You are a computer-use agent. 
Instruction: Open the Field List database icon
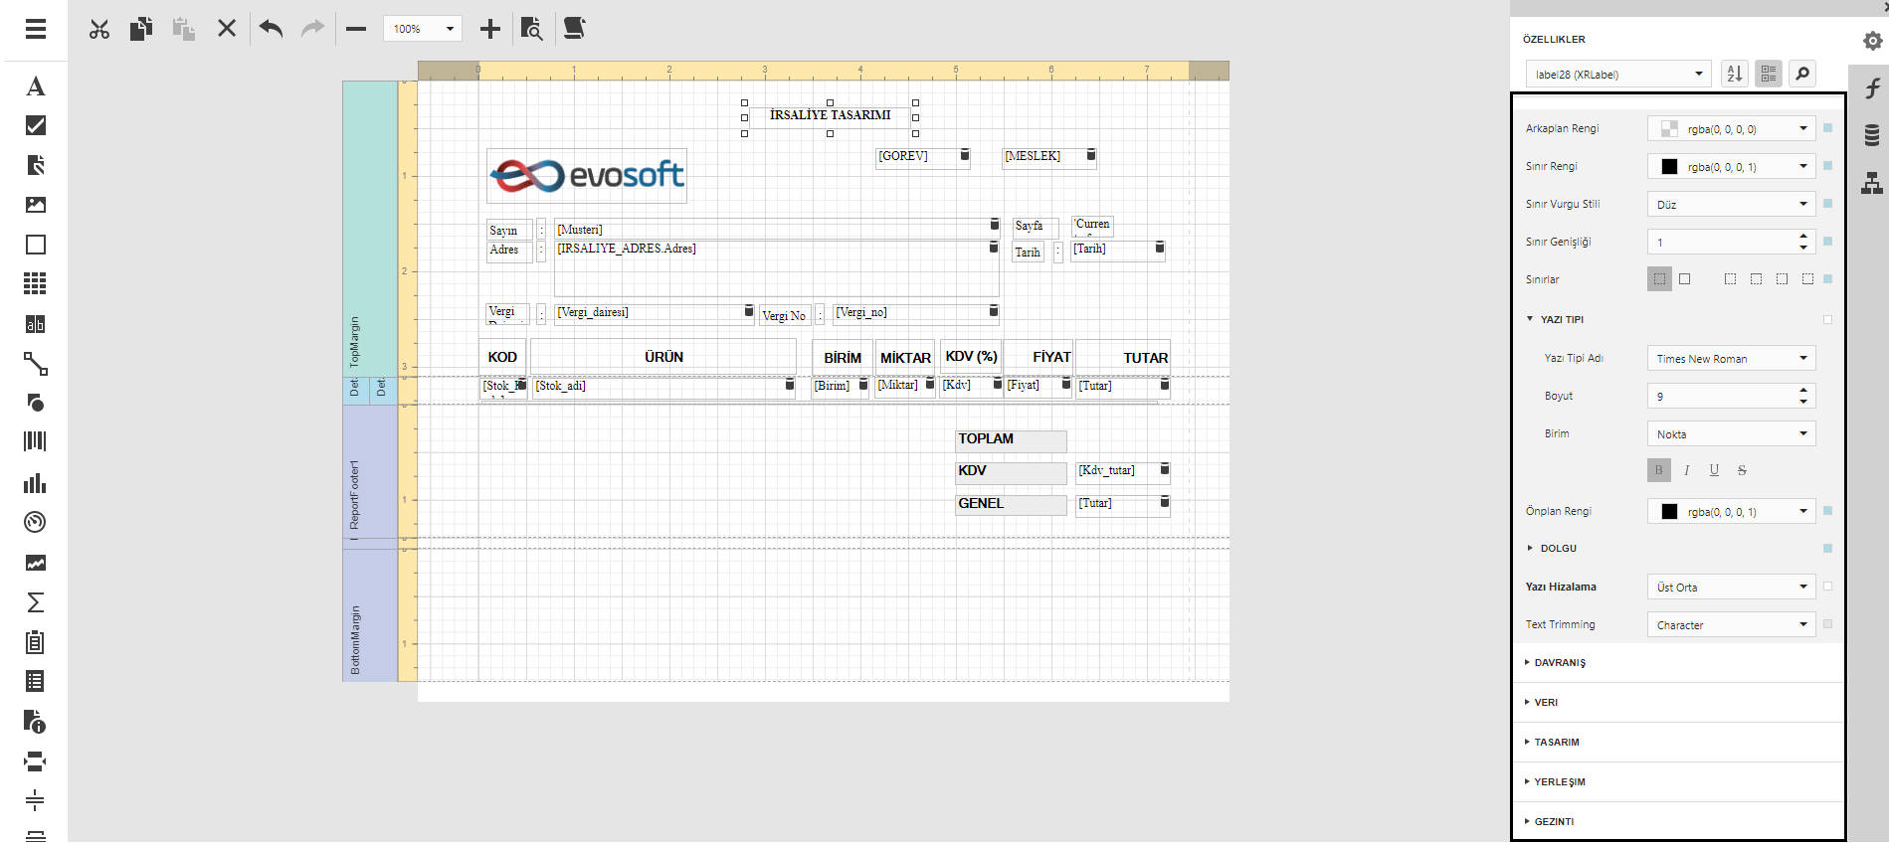[x=1872, y=135]
